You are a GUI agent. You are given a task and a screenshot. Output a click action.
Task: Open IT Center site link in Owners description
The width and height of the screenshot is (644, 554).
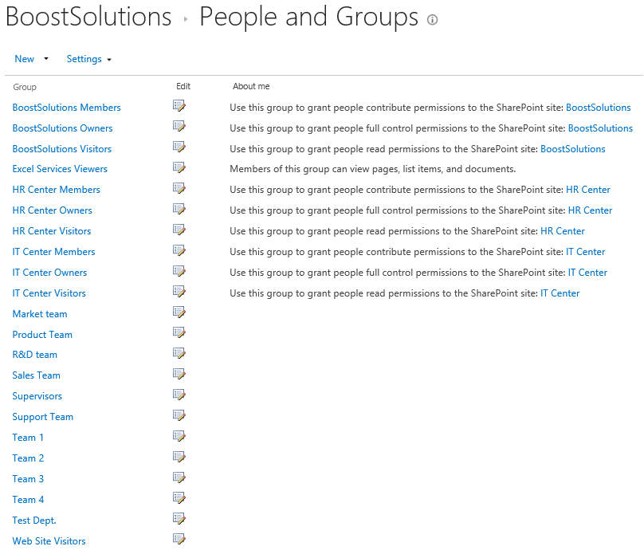click(x=587, y=273)
